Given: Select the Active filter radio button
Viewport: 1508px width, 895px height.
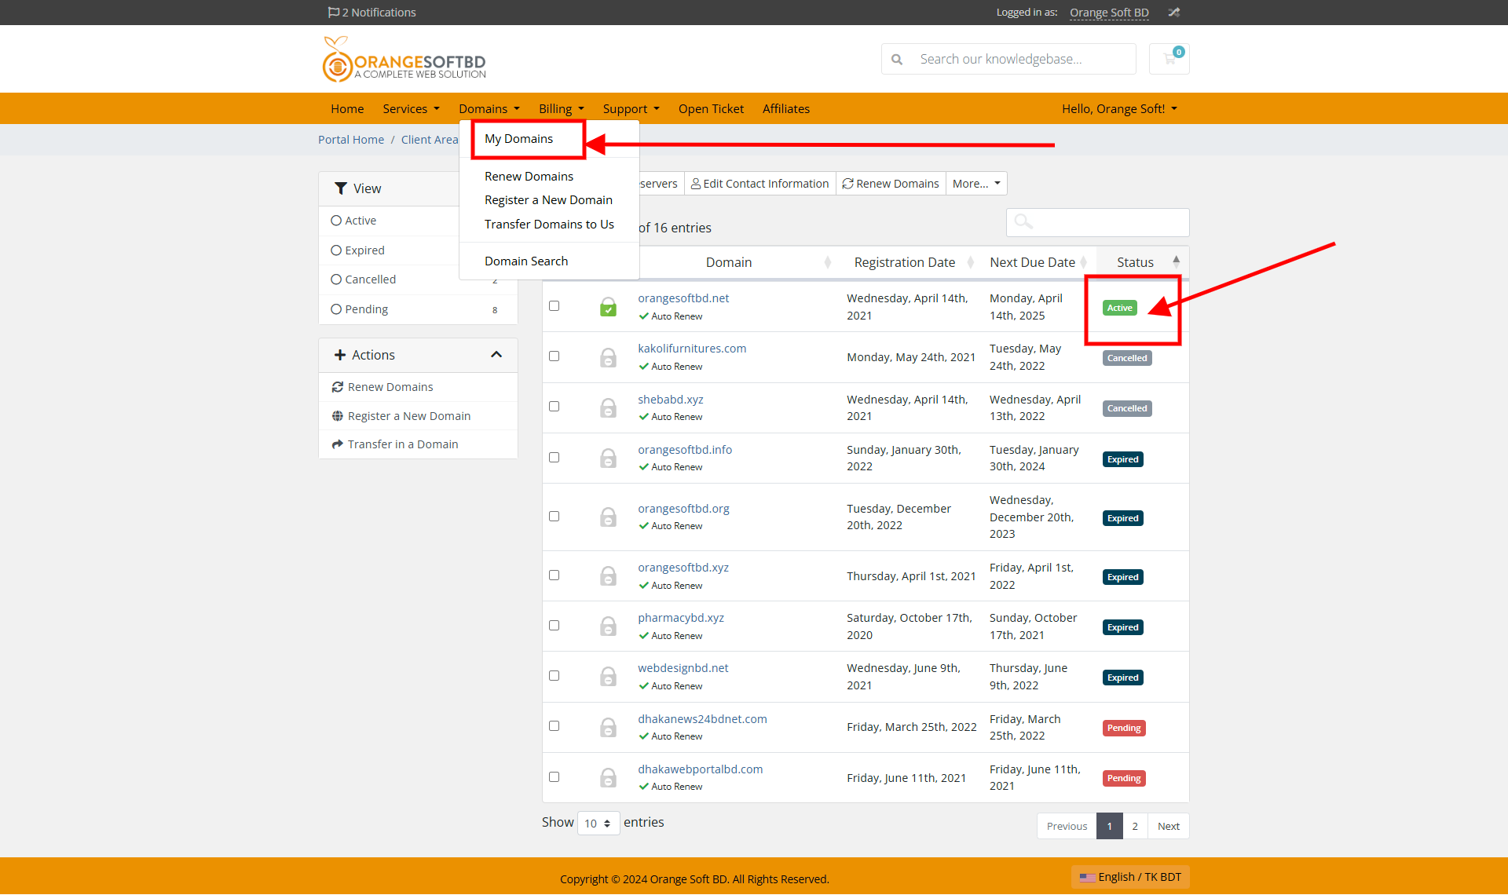Looking at the screenshot, I should [337, 220].
